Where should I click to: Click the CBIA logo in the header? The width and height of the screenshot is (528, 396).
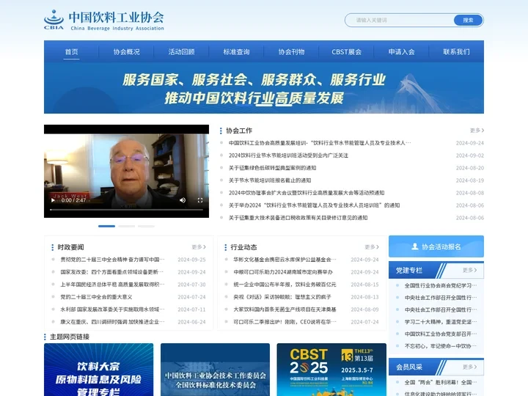tap(104, 21)
